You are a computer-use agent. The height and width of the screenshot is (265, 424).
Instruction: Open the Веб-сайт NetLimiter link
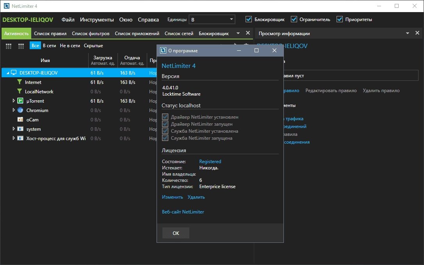(183, 212)
